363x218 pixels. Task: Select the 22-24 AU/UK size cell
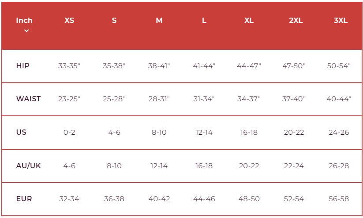click(294, 166)
